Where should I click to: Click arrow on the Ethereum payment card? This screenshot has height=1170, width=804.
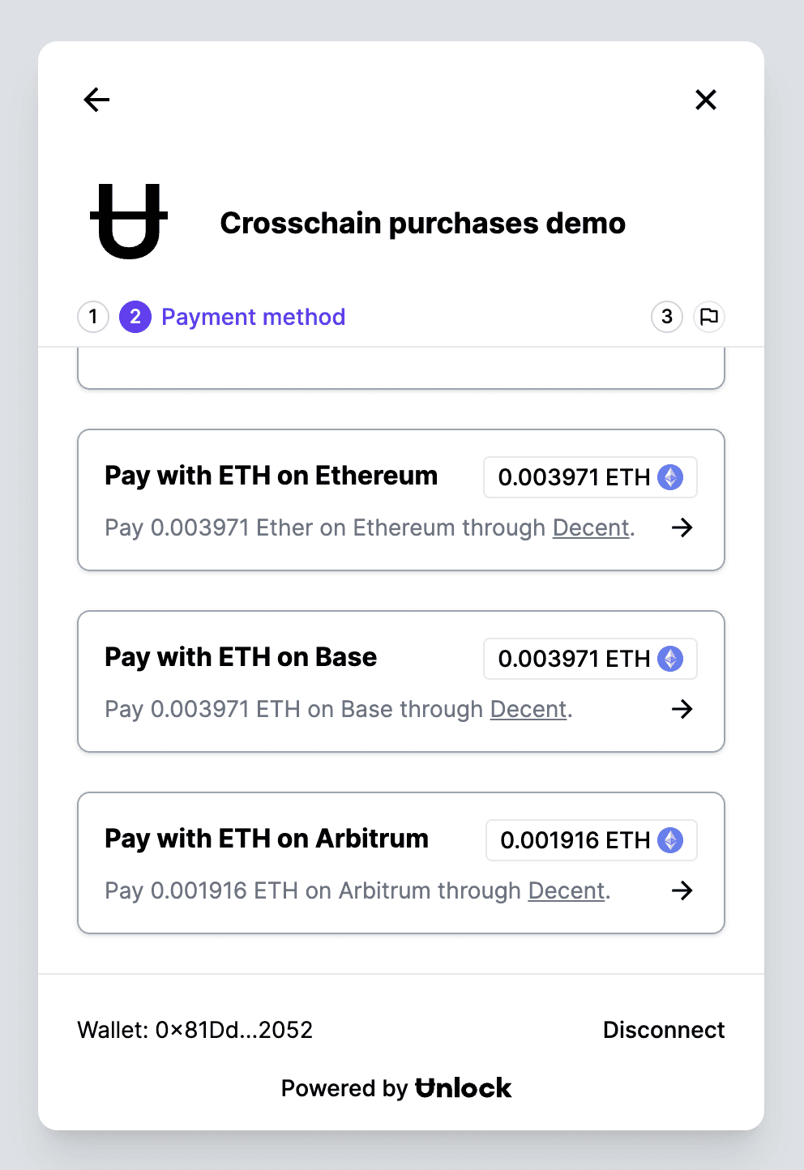pyautogui.click(x=682, y=527)
